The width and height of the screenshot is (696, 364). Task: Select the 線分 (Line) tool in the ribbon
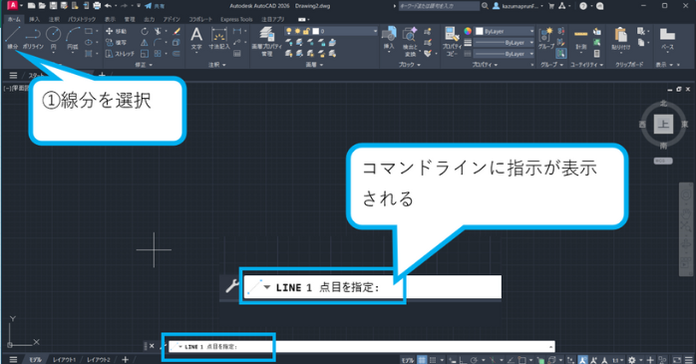tap(12, 38)
